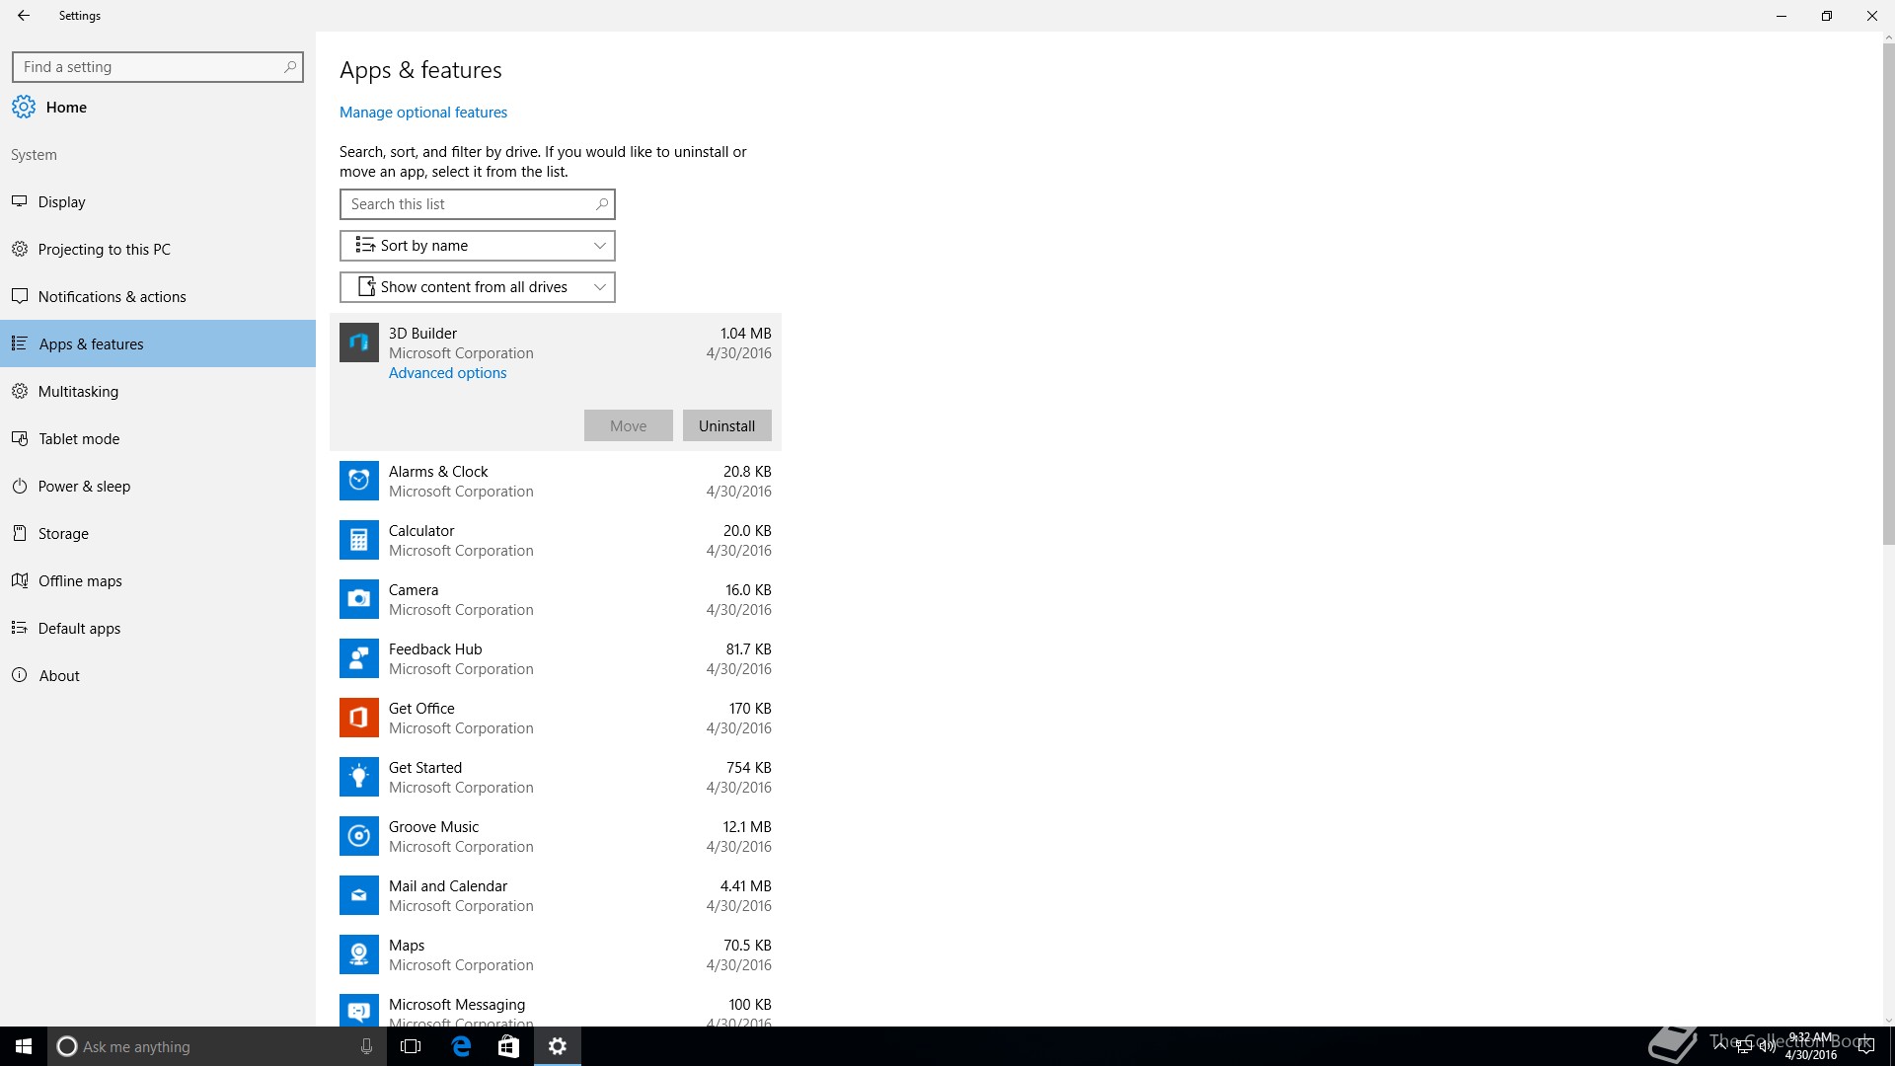Open Notifications & actions settings
This screenshot has height=1066, width=1895.
tap(158, 296)
